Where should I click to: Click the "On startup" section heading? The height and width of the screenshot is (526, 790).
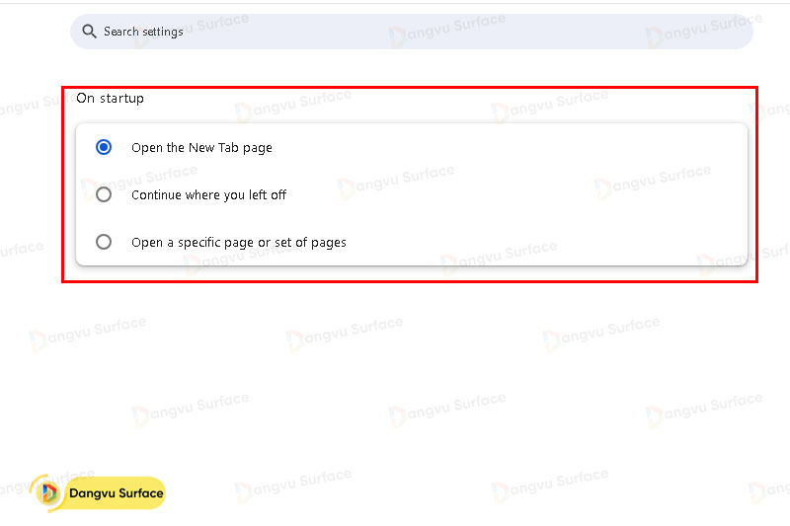[x=110, y=99]
